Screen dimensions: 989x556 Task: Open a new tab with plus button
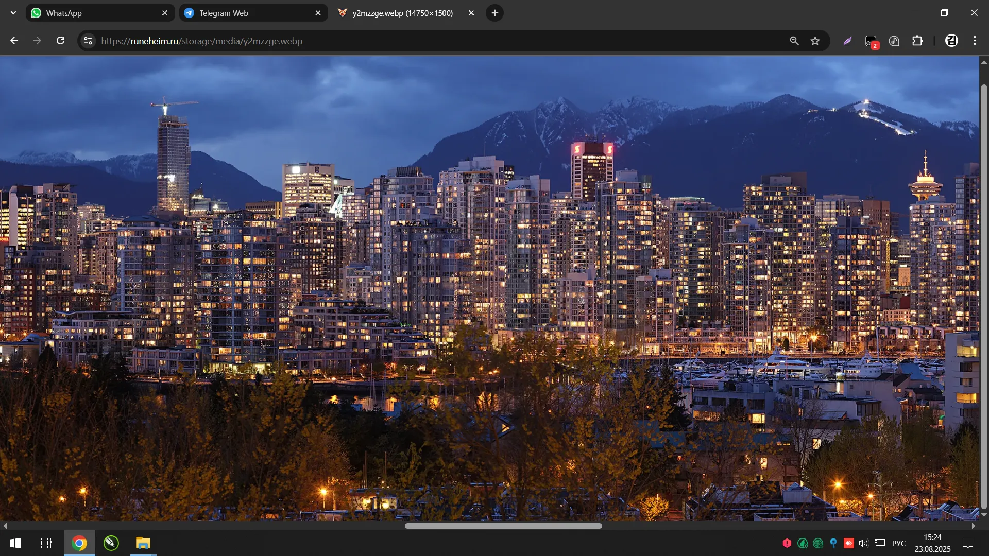coord(494,13)
